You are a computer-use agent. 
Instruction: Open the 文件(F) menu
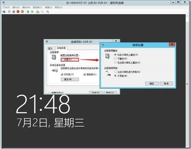(6, 8)
